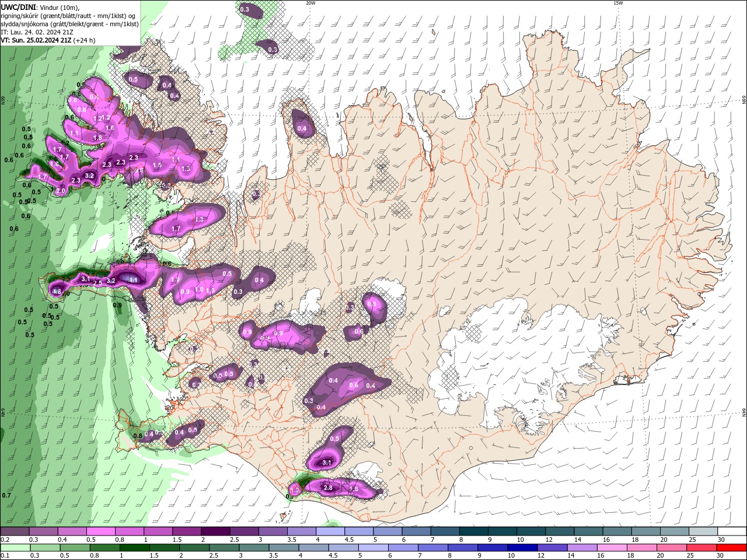Click the 20W longitude label at top

click(x=310, y=3)
